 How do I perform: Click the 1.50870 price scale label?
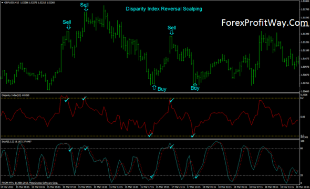(305, 75)
